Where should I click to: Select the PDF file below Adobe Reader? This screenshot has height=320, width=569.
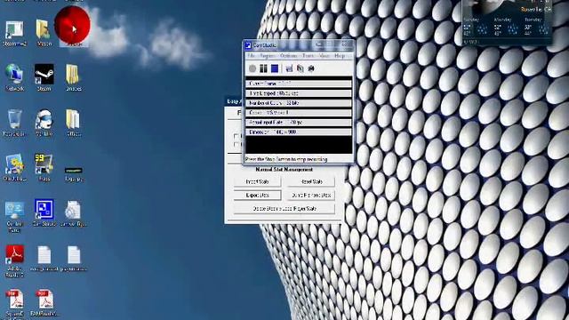pos(14,303)
